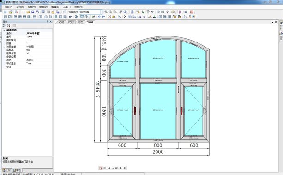
Task: Select the YC04 drawing tab
Action: 90,22
